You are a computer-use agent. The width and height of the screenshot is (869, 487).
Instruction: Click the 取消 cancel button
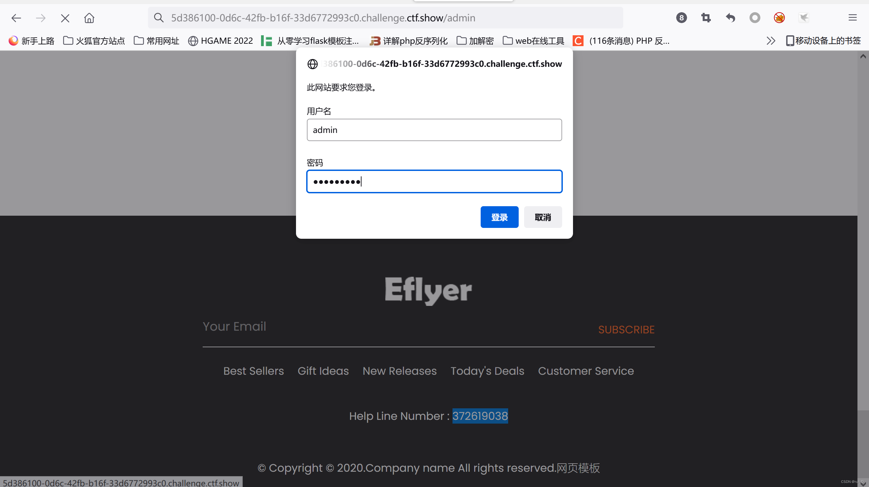point(542,217)
